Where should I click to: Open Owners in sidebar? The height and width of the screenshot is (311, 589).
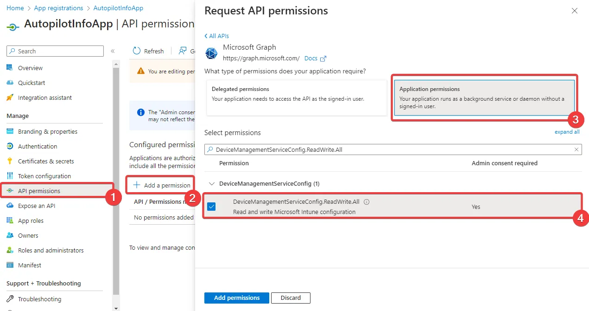coord(28,235)
